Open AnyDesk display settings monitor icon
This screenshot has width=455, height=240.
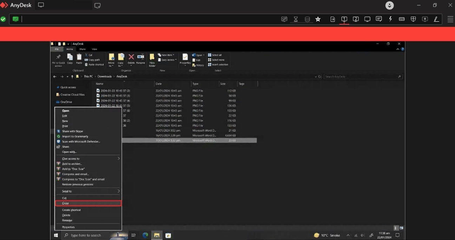(x=368, y=19)
